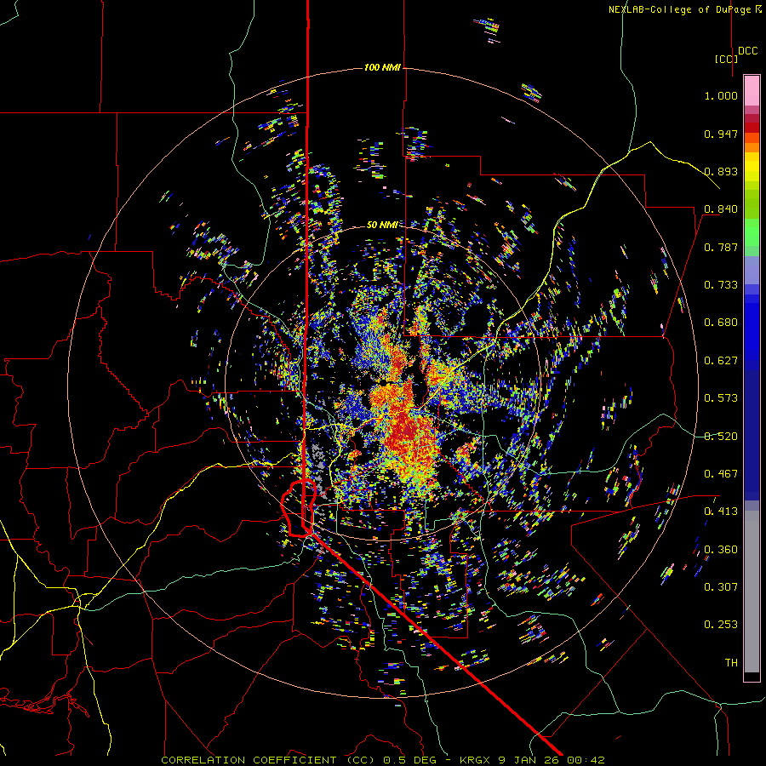Click the 0.413 legend value
766x766 pixels.
pos(721,512)
